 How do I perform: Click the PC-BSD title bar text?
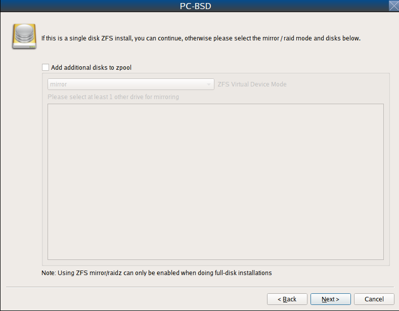coord(195,6)
